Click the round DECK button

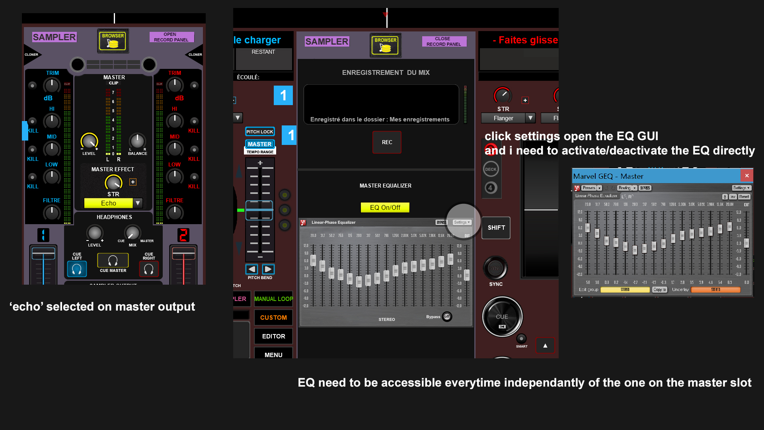[491, 169]
